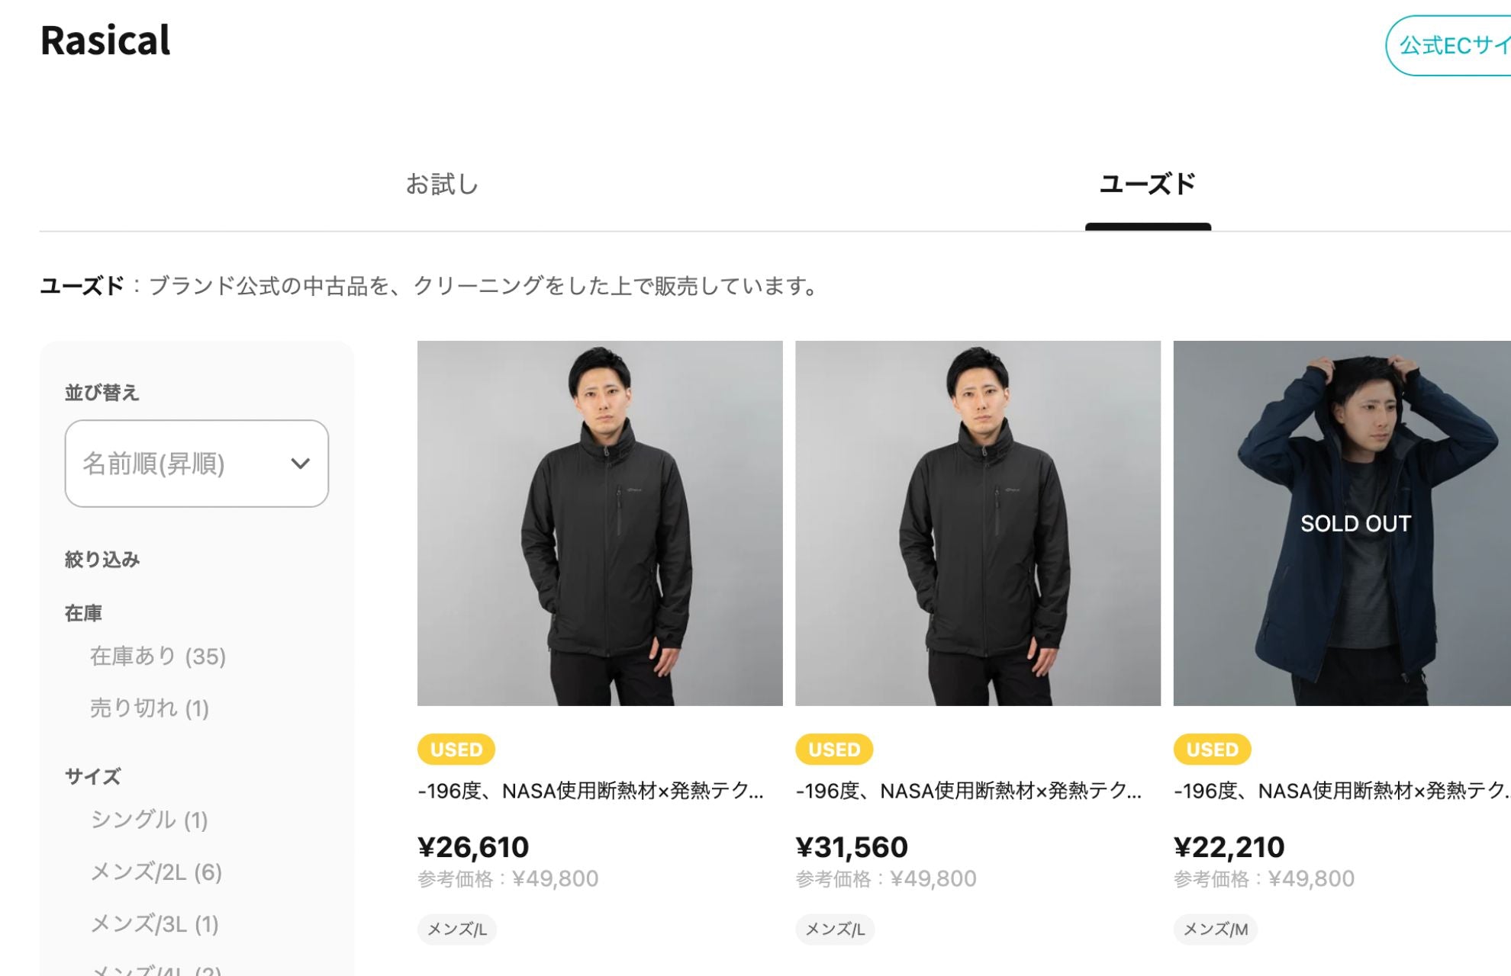Screen dimensions: 1511x976
Task: Filter by 在庫あり (35)
Action: 158,657
